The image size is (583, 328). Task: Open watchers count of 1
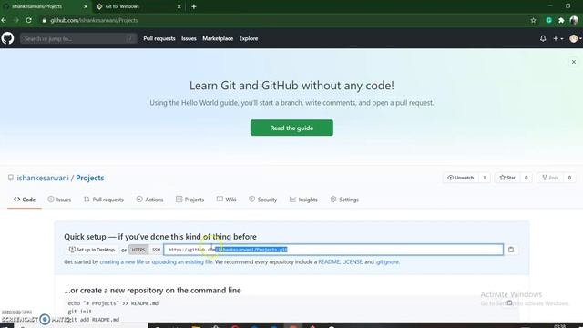pyautogui.click(x=485, y=178)
